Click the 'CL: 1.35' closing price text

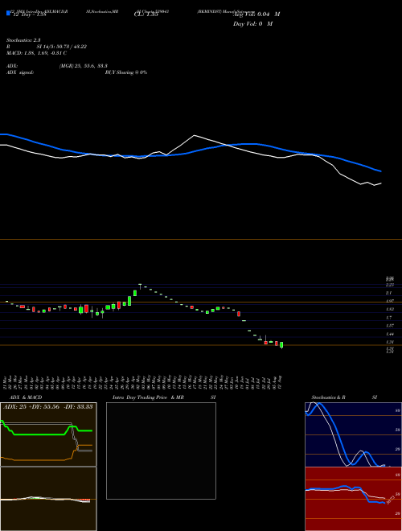[146, 14]
